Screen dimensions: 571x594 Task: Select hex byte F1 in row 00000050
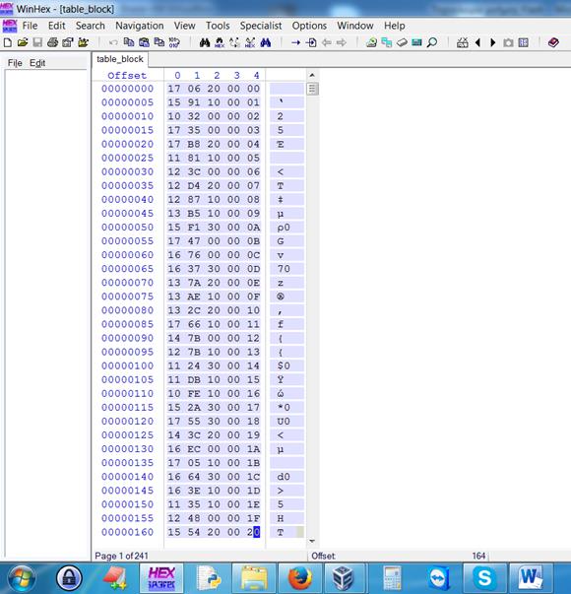click(194, 227)
